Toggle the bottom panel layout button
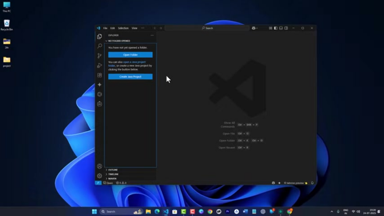The height and width of the screenshot is (216, 384). point(281,28)
